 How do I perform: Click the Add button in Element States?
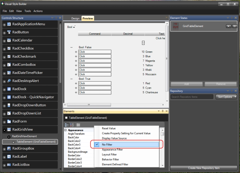coord(186,84)
